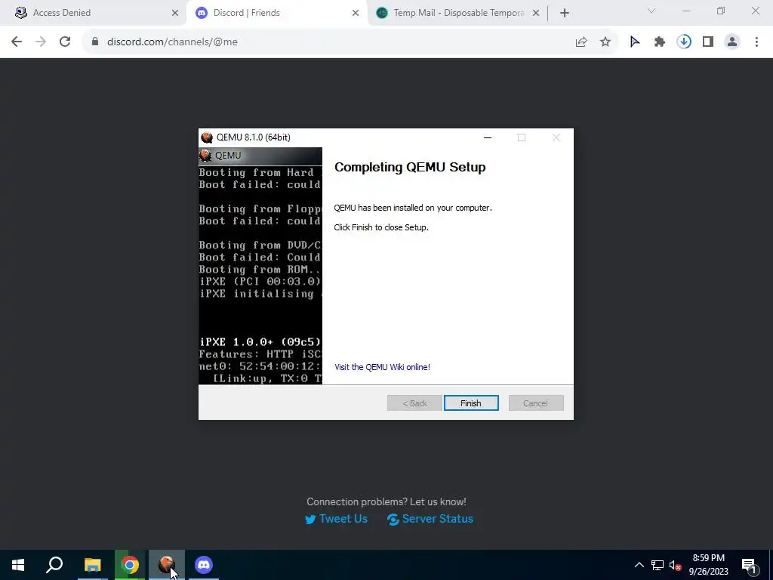Open the 'Visit the QEMU Wiki online!' link
The image size is (773, 580).
tap(382, 367)
